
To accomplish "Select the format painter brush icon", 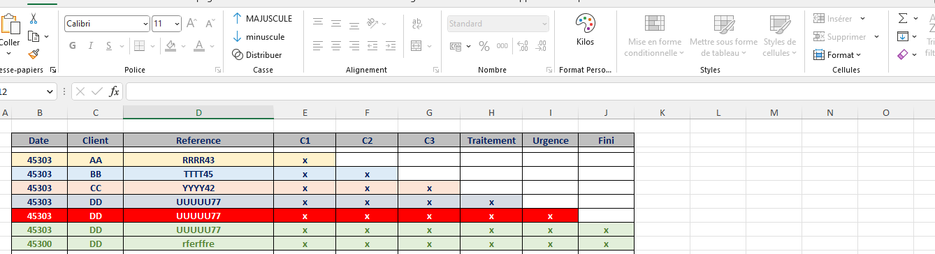I will click(34, 54).
